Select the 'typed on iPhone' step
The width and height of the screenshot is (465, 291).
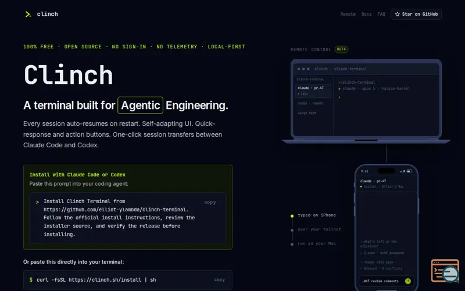(x=317, y=215)
